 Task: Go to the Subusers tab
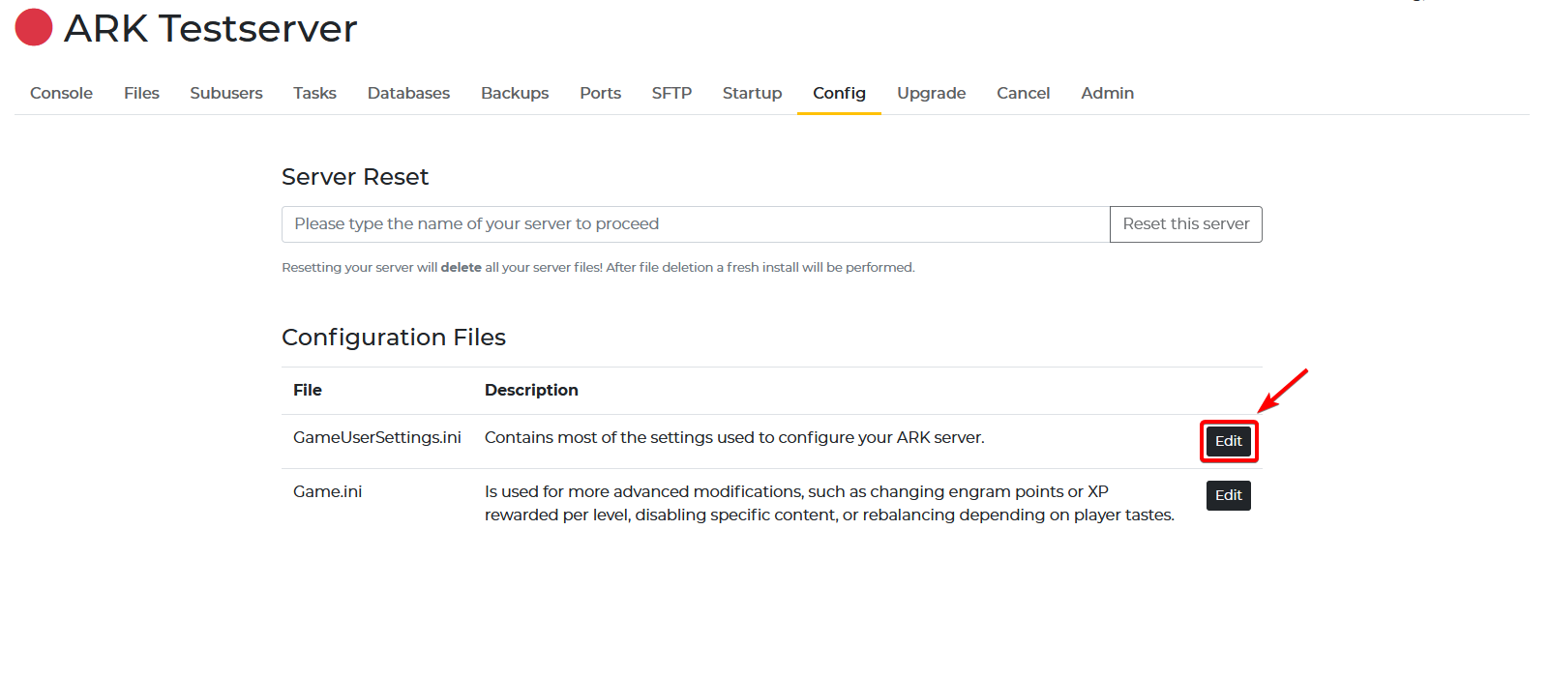tap(226, 93)
